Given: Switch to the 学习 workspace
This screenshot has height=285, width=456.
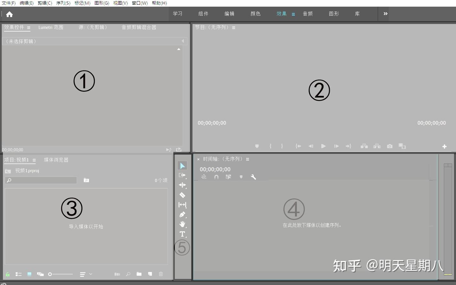Looking at the screenshot, I should click(178, 14).
